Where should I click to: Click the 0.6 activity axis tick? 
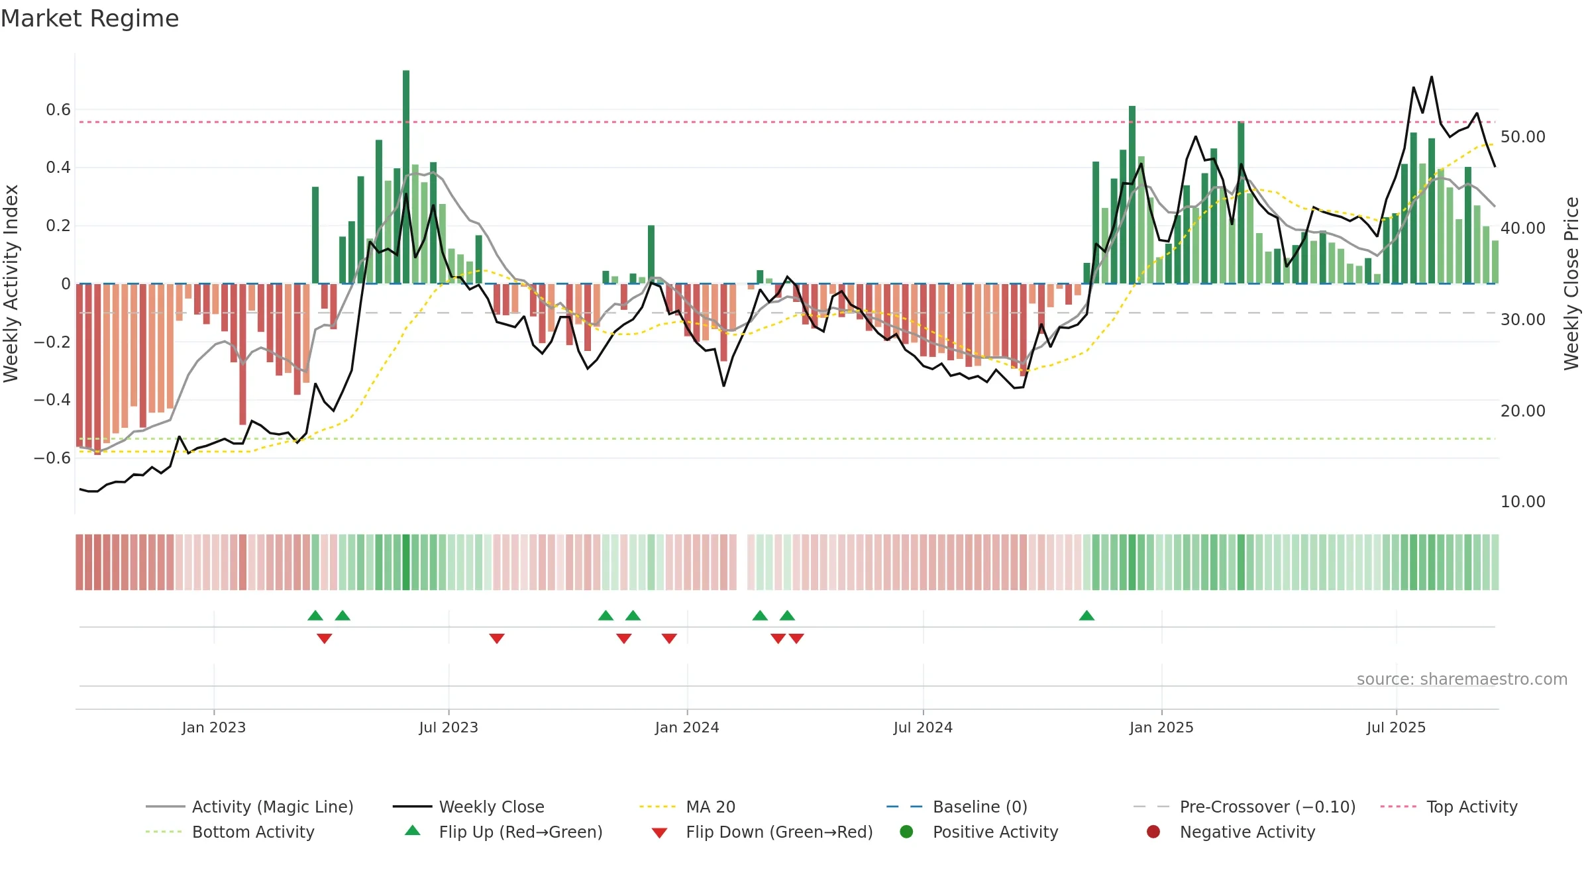(x=58, y=109)
